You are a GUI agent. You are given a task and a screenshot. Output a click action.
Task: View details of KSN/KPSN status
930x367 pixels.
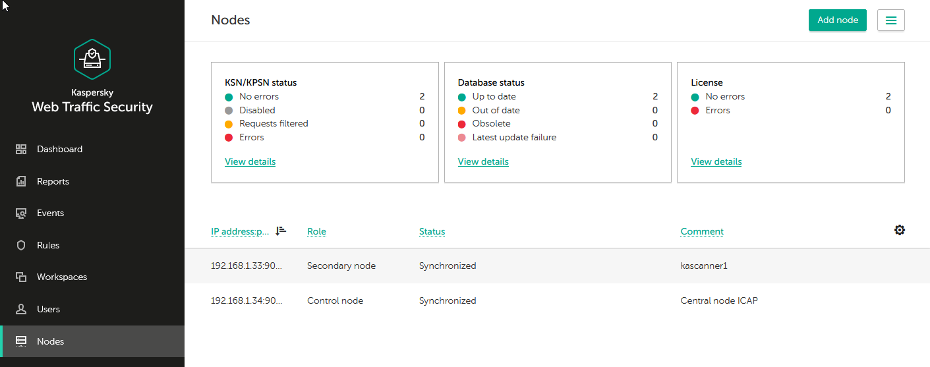click(250, 162)
